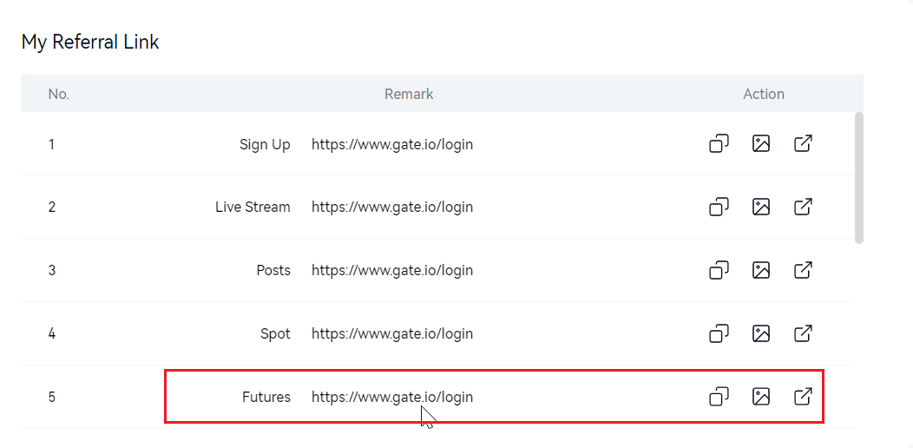Copy the Sign Up referral link
Viewport: 913px width, 448px height.
click(x=719, y=144)
